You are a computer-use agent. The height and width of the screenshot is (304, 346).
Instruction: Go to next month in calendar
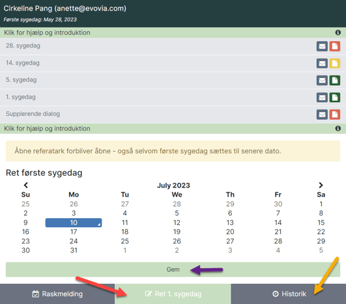pyautogui.click(x=321, y=185)
